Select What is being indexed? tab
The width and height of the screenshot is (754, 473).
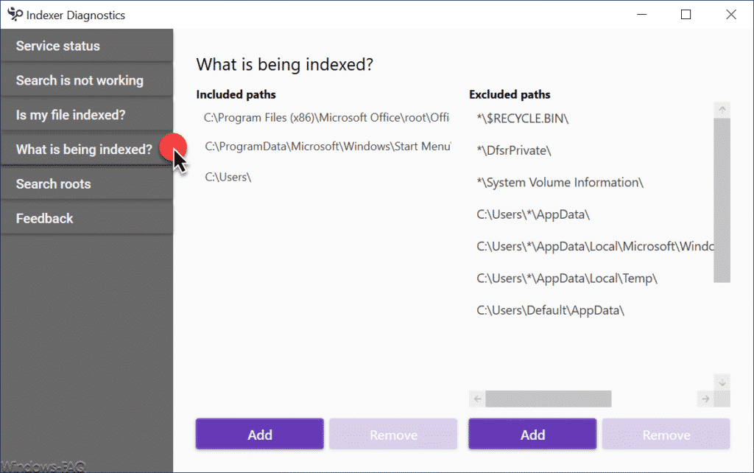click(x=87, y=149)
